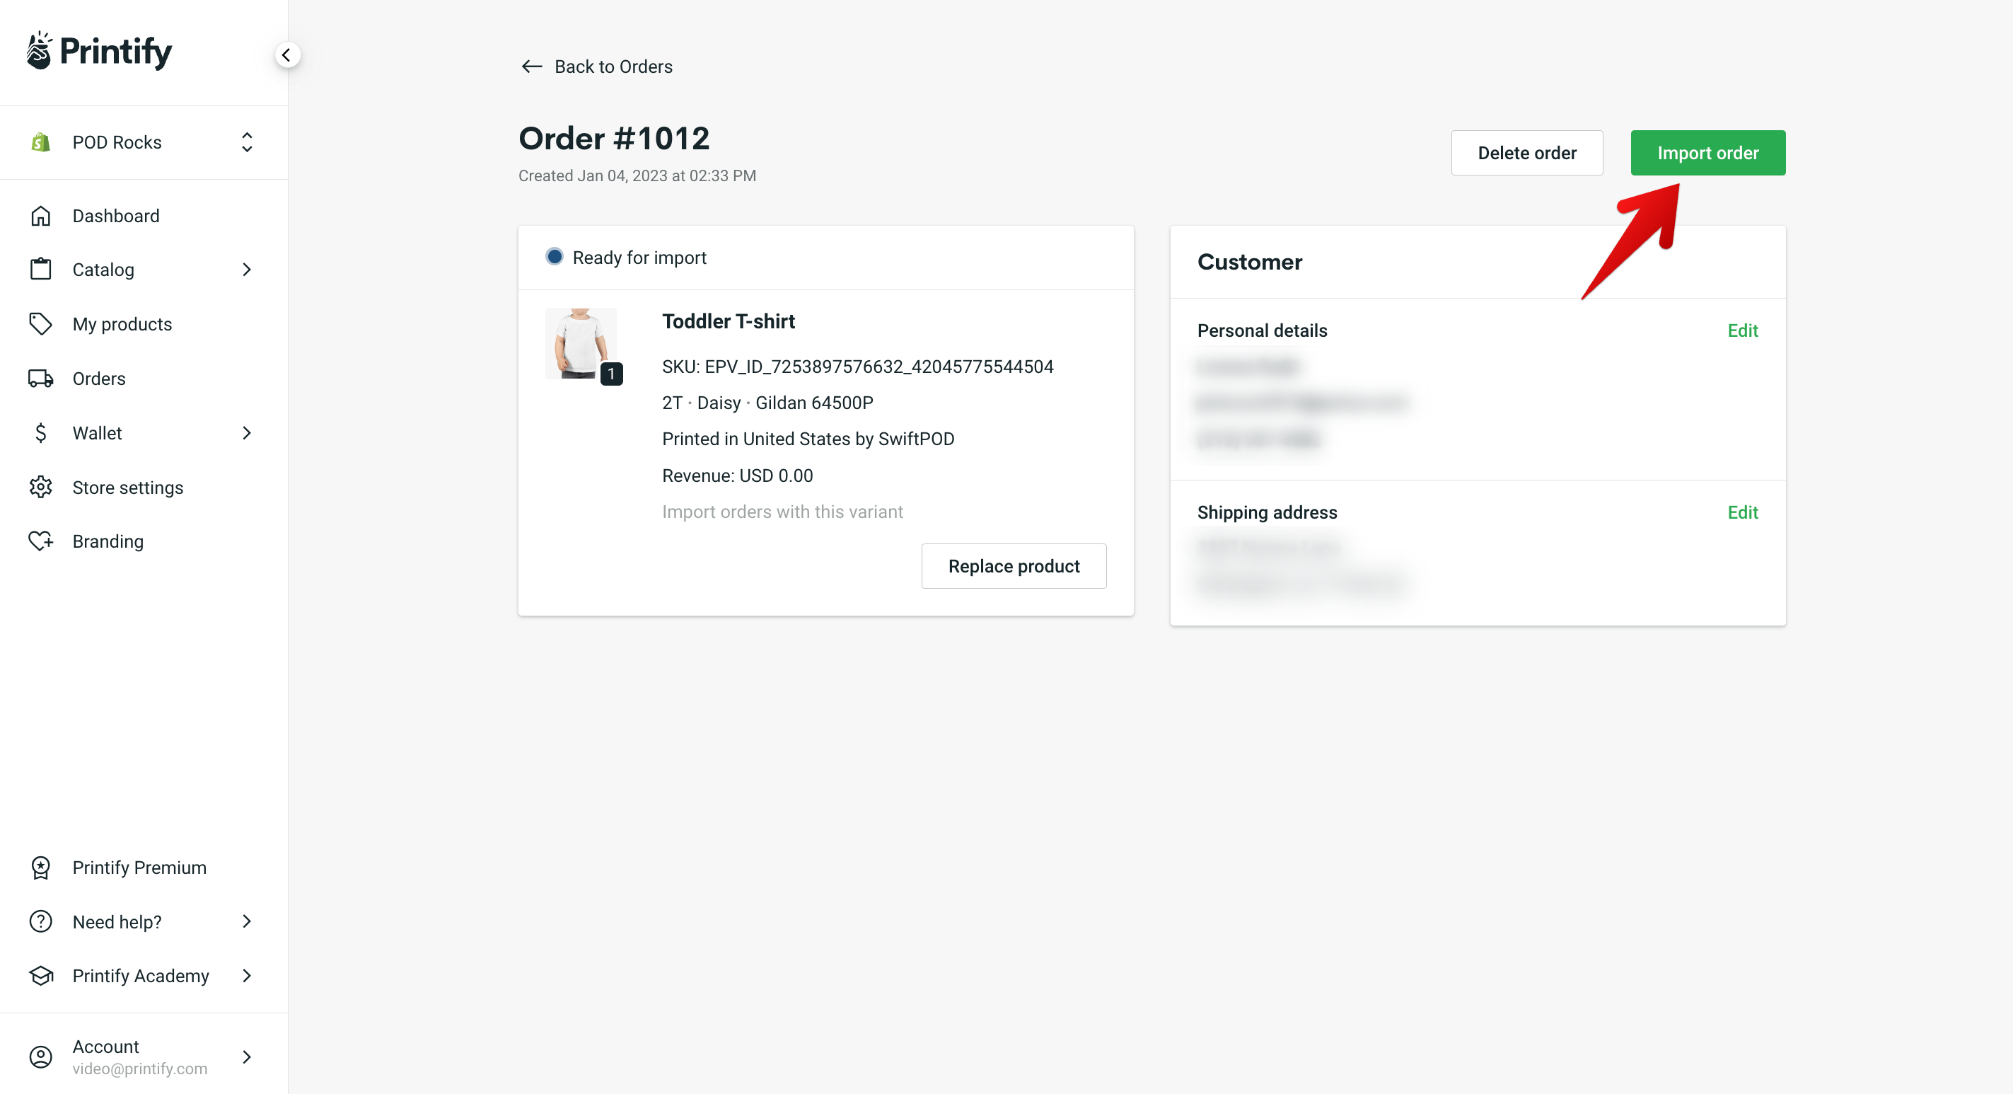The image size is (2013, 1094).
Task: Click the Wallet menu icon
Action: (39, 432)
